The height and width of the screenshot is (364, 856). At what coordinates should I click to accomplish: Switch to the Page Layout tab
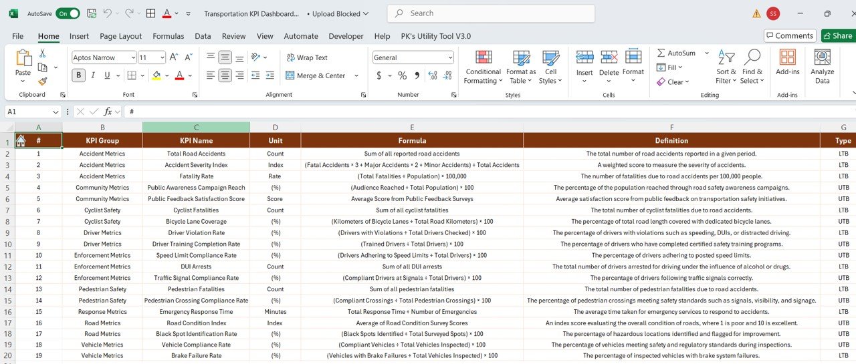(x=120, y=36)
